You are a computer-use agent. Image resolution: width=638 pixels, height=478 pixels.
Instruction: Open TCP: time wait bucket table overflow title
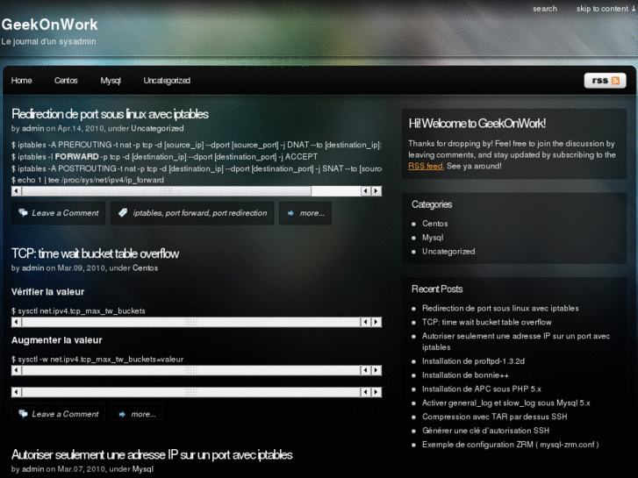click(x=95, y=253)
